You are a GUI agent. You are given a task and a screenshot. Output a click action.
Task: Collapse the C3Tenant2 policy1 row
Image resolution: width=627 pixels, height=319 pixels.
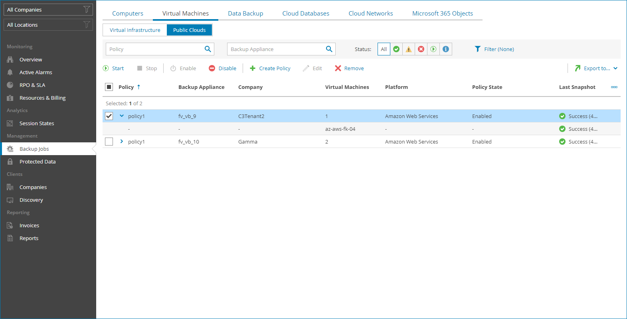coord(122,116)
